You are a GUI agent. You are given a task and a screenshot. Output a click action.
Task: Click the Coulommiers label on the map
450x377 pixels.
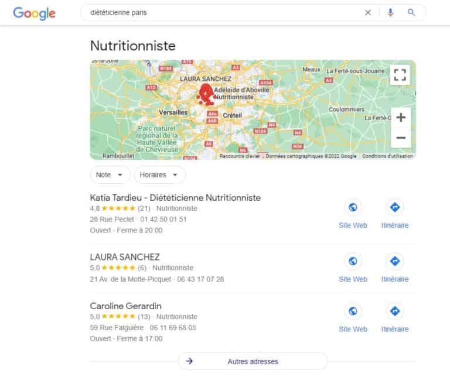347,109
